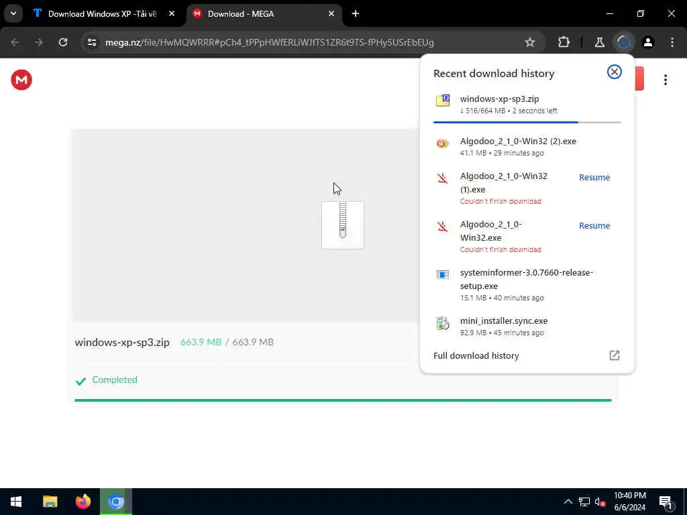View site information icon in address bar
687x515 pixels.
91,42
